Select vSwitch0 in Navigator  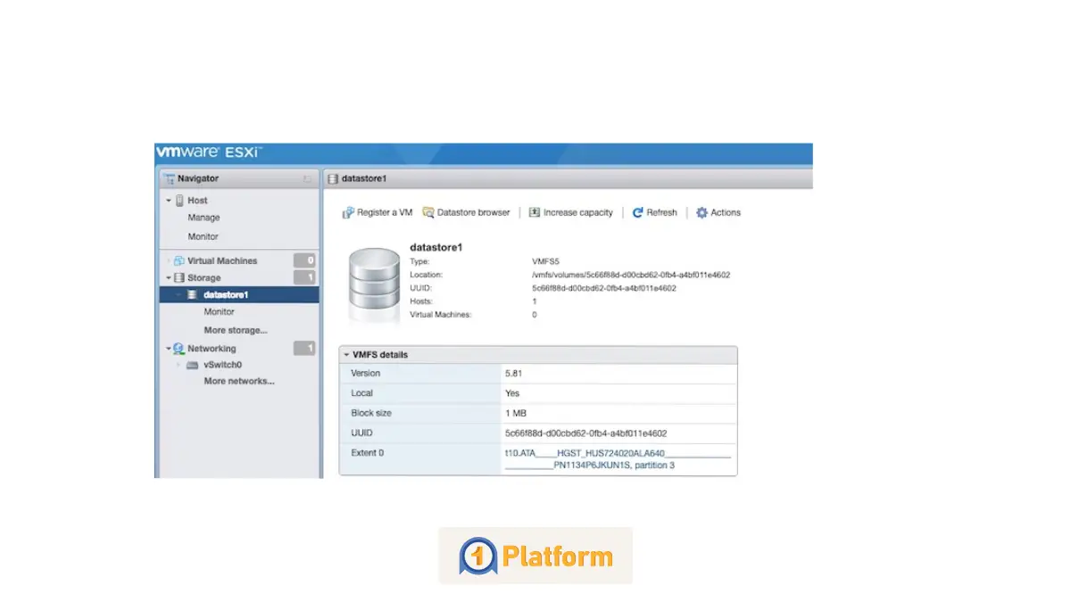[x=221, y=364]
